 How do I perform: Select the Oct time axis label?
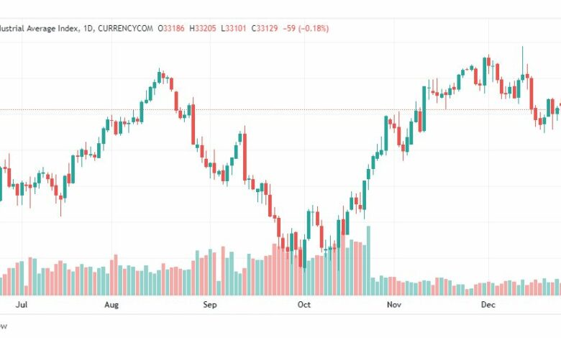[304, 305]
